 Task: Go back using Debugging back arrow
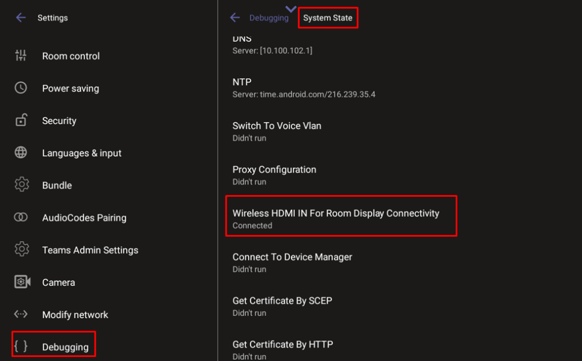coord(235,18)
